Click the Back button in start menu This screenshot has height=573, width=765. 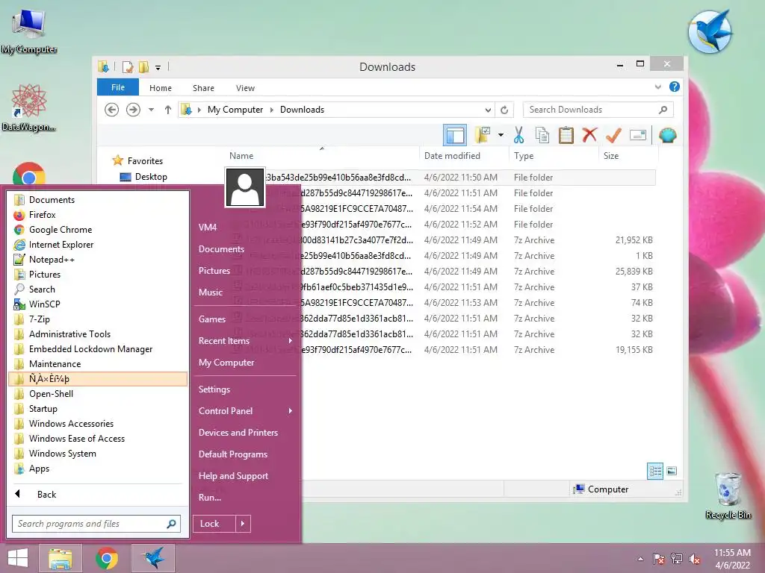pos(46,495)
